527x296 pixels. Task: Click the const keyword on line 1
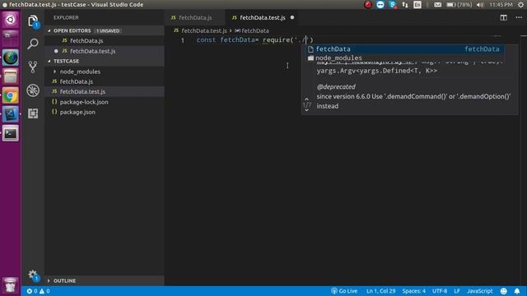point(206,40)
